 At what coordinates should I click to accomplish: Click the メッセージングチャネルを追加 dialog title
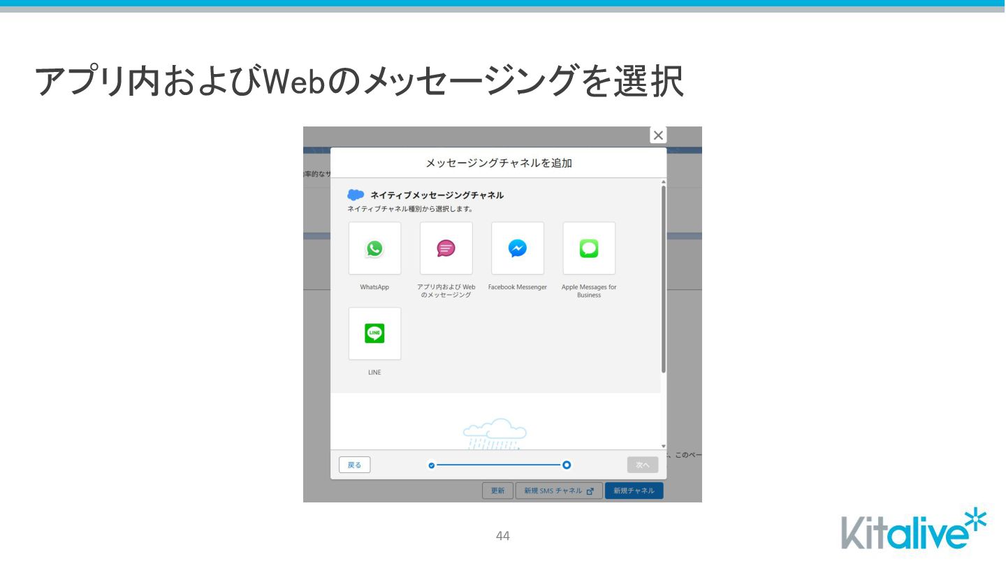click(x=499, y=163)
